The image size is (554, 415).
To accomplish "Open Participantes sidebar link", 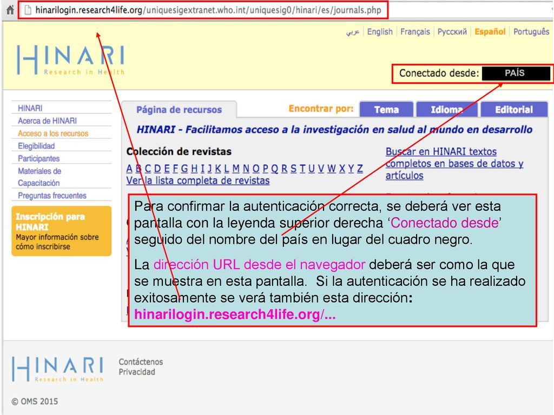I will tap(39, 158).
